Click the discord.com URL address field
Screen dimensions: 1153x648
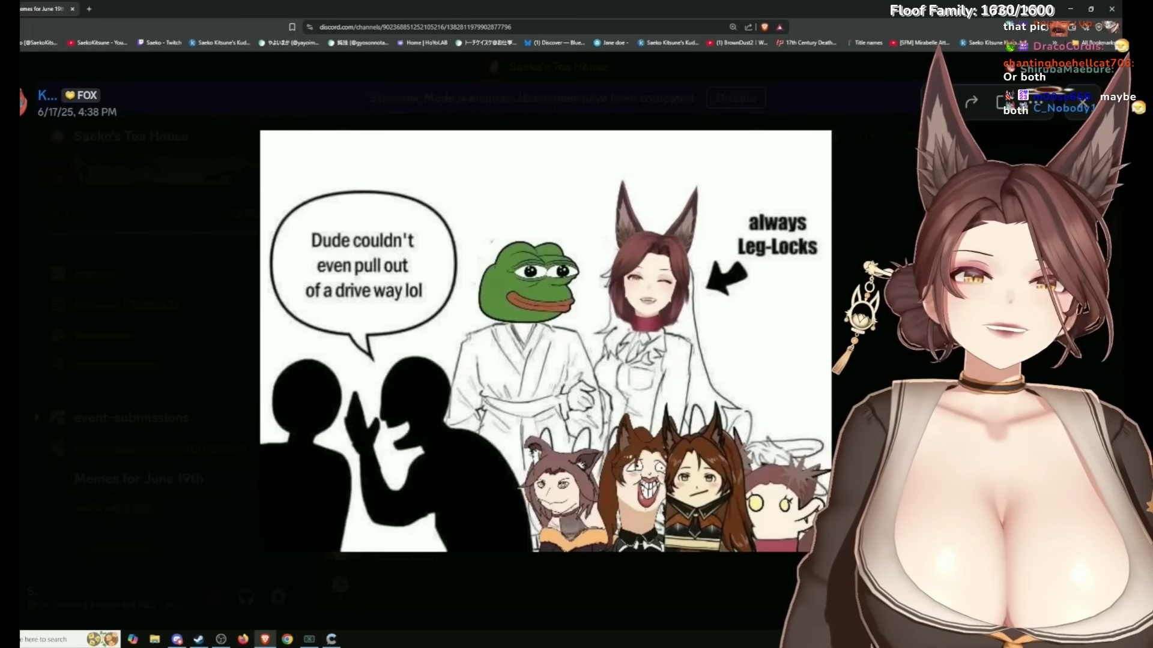point(414,27)
